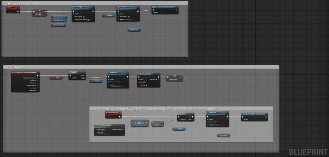The image size is (329, 157).
Task: Select the Material Change comment header
Action: pyautogui.click(x=14, y=67)
